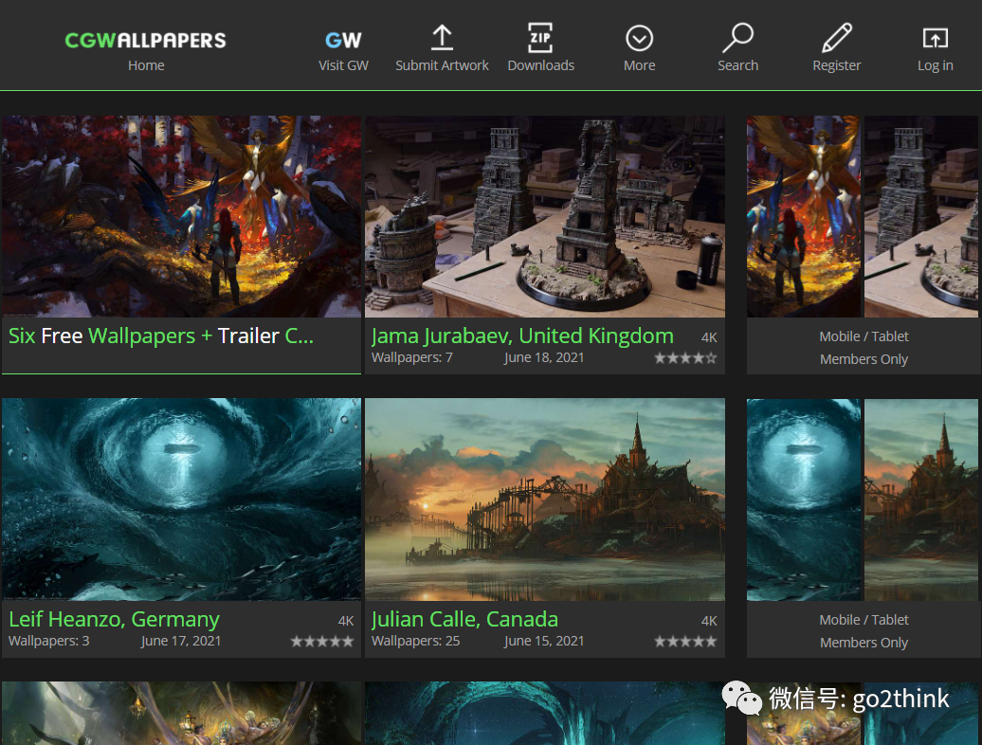Click the star rating for Julian Calle
The height and width of the screenshot is (745, 982).
685,641
